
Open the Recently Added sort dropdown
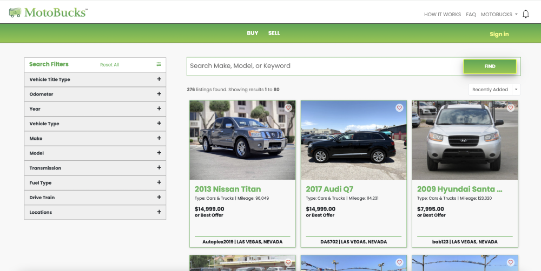494,90
